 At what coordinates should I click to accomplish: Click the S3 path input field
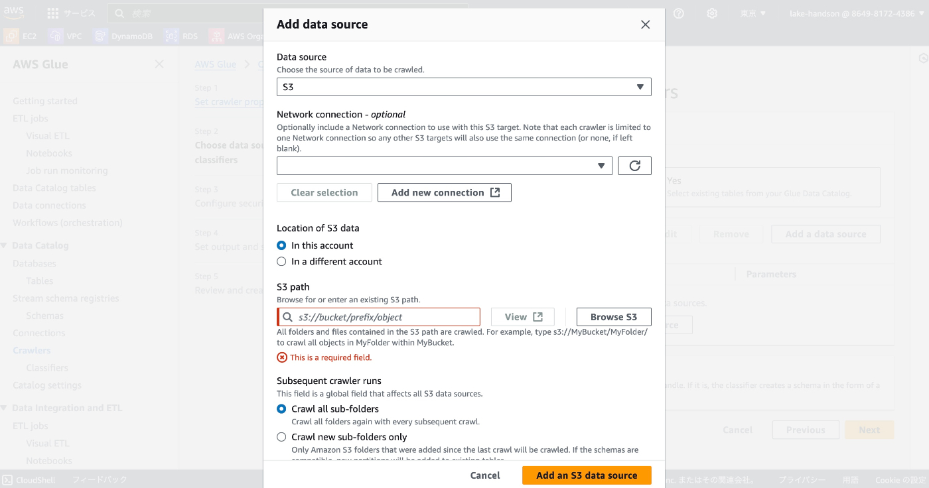click(x=385, y=317)
